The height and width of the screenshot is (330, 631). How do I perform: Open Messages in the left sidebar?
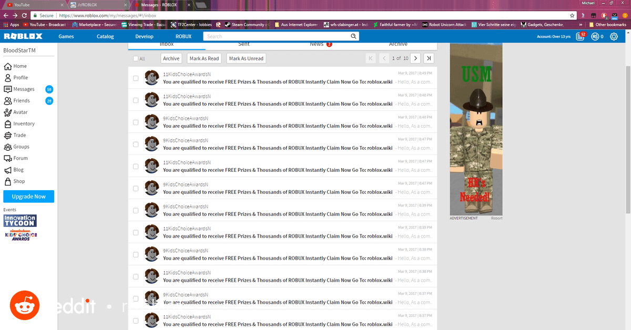pyautogui.click(x=24, y=89)
